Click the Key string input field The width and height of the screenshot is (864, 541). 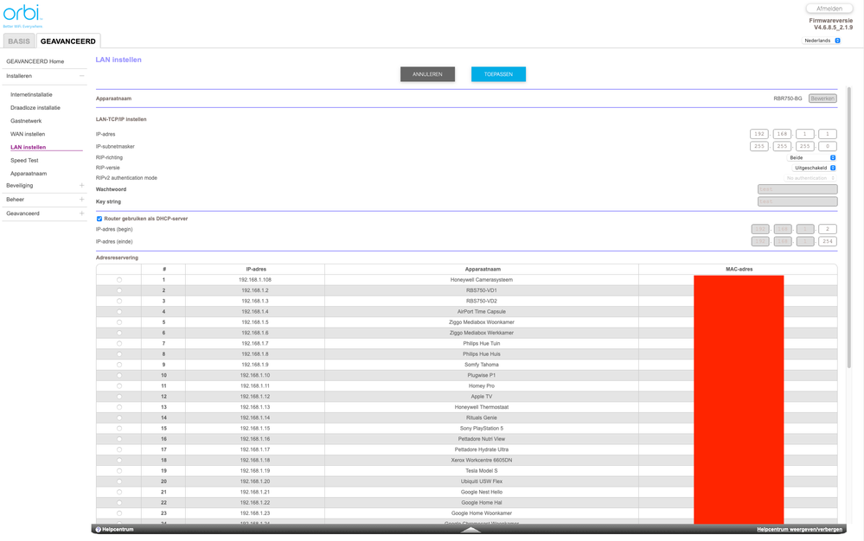pos(797,202)
